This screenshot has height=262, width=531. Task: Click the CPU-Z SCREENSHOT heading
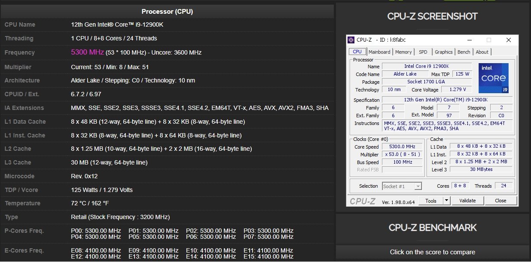[x=432, y=16]
